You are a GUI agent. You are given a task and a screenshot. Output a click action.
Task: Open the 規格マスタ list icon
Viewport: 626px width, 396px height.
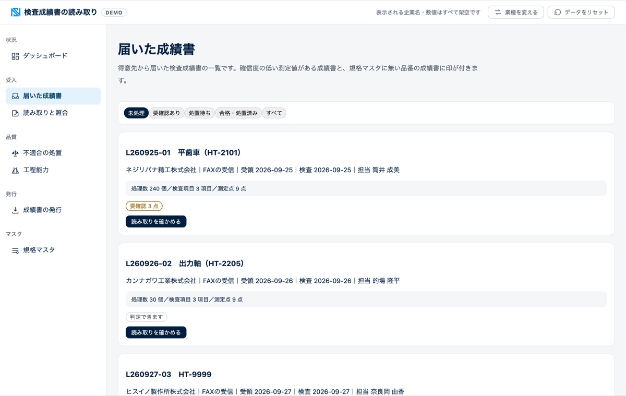15,250
